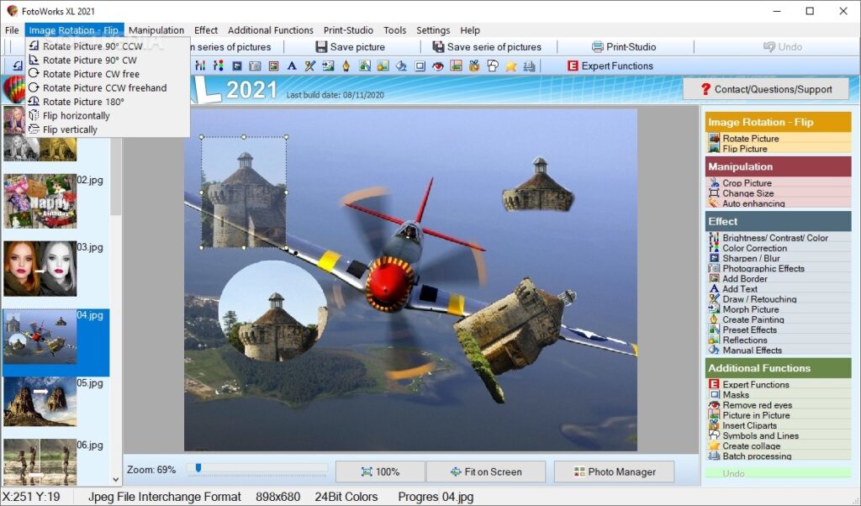Click Rotate Picture in the side panel

tap(751, 139)
